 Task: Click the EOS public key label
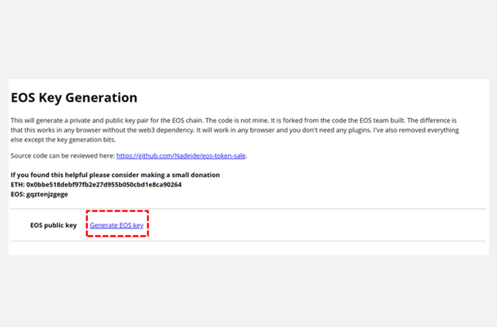coord(54,225)
